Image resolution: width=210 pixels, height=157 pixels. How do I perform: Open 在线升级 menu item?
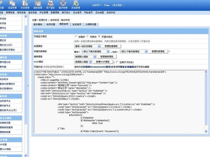coord(111,13)
